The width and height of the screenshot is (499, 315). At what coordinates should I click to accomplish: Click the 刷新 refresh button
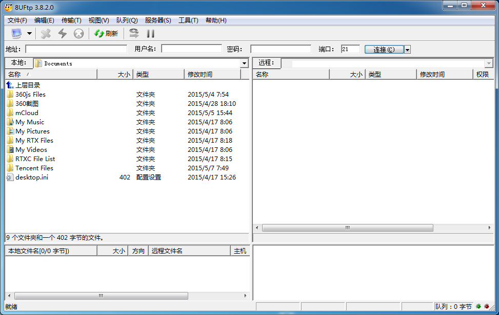click(106, 34)
